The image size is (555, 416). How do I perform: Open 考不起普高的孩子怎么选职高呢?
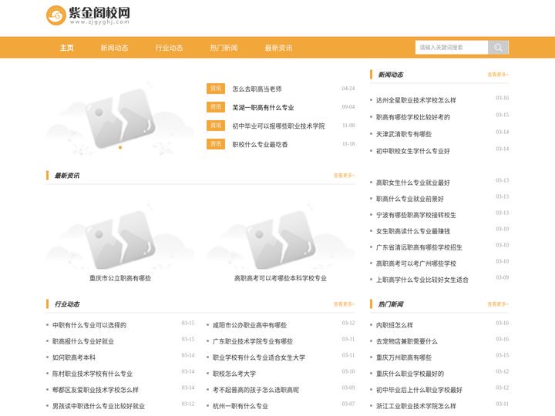(256, 390)
